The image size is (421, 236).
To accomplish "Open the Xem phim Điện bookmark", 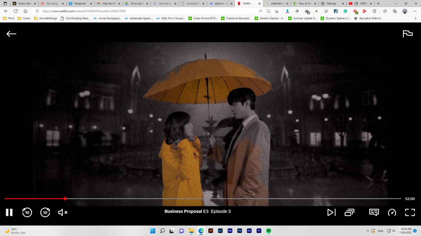I will (368, 18).
